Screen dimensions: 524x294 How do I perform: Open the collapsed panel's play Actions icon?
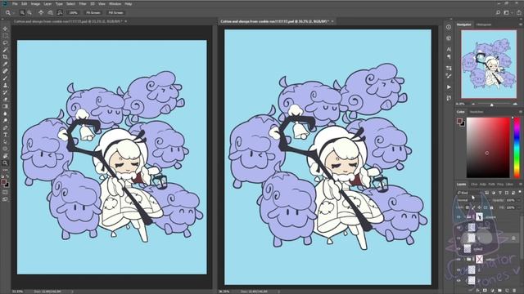(x=449, y=87)
